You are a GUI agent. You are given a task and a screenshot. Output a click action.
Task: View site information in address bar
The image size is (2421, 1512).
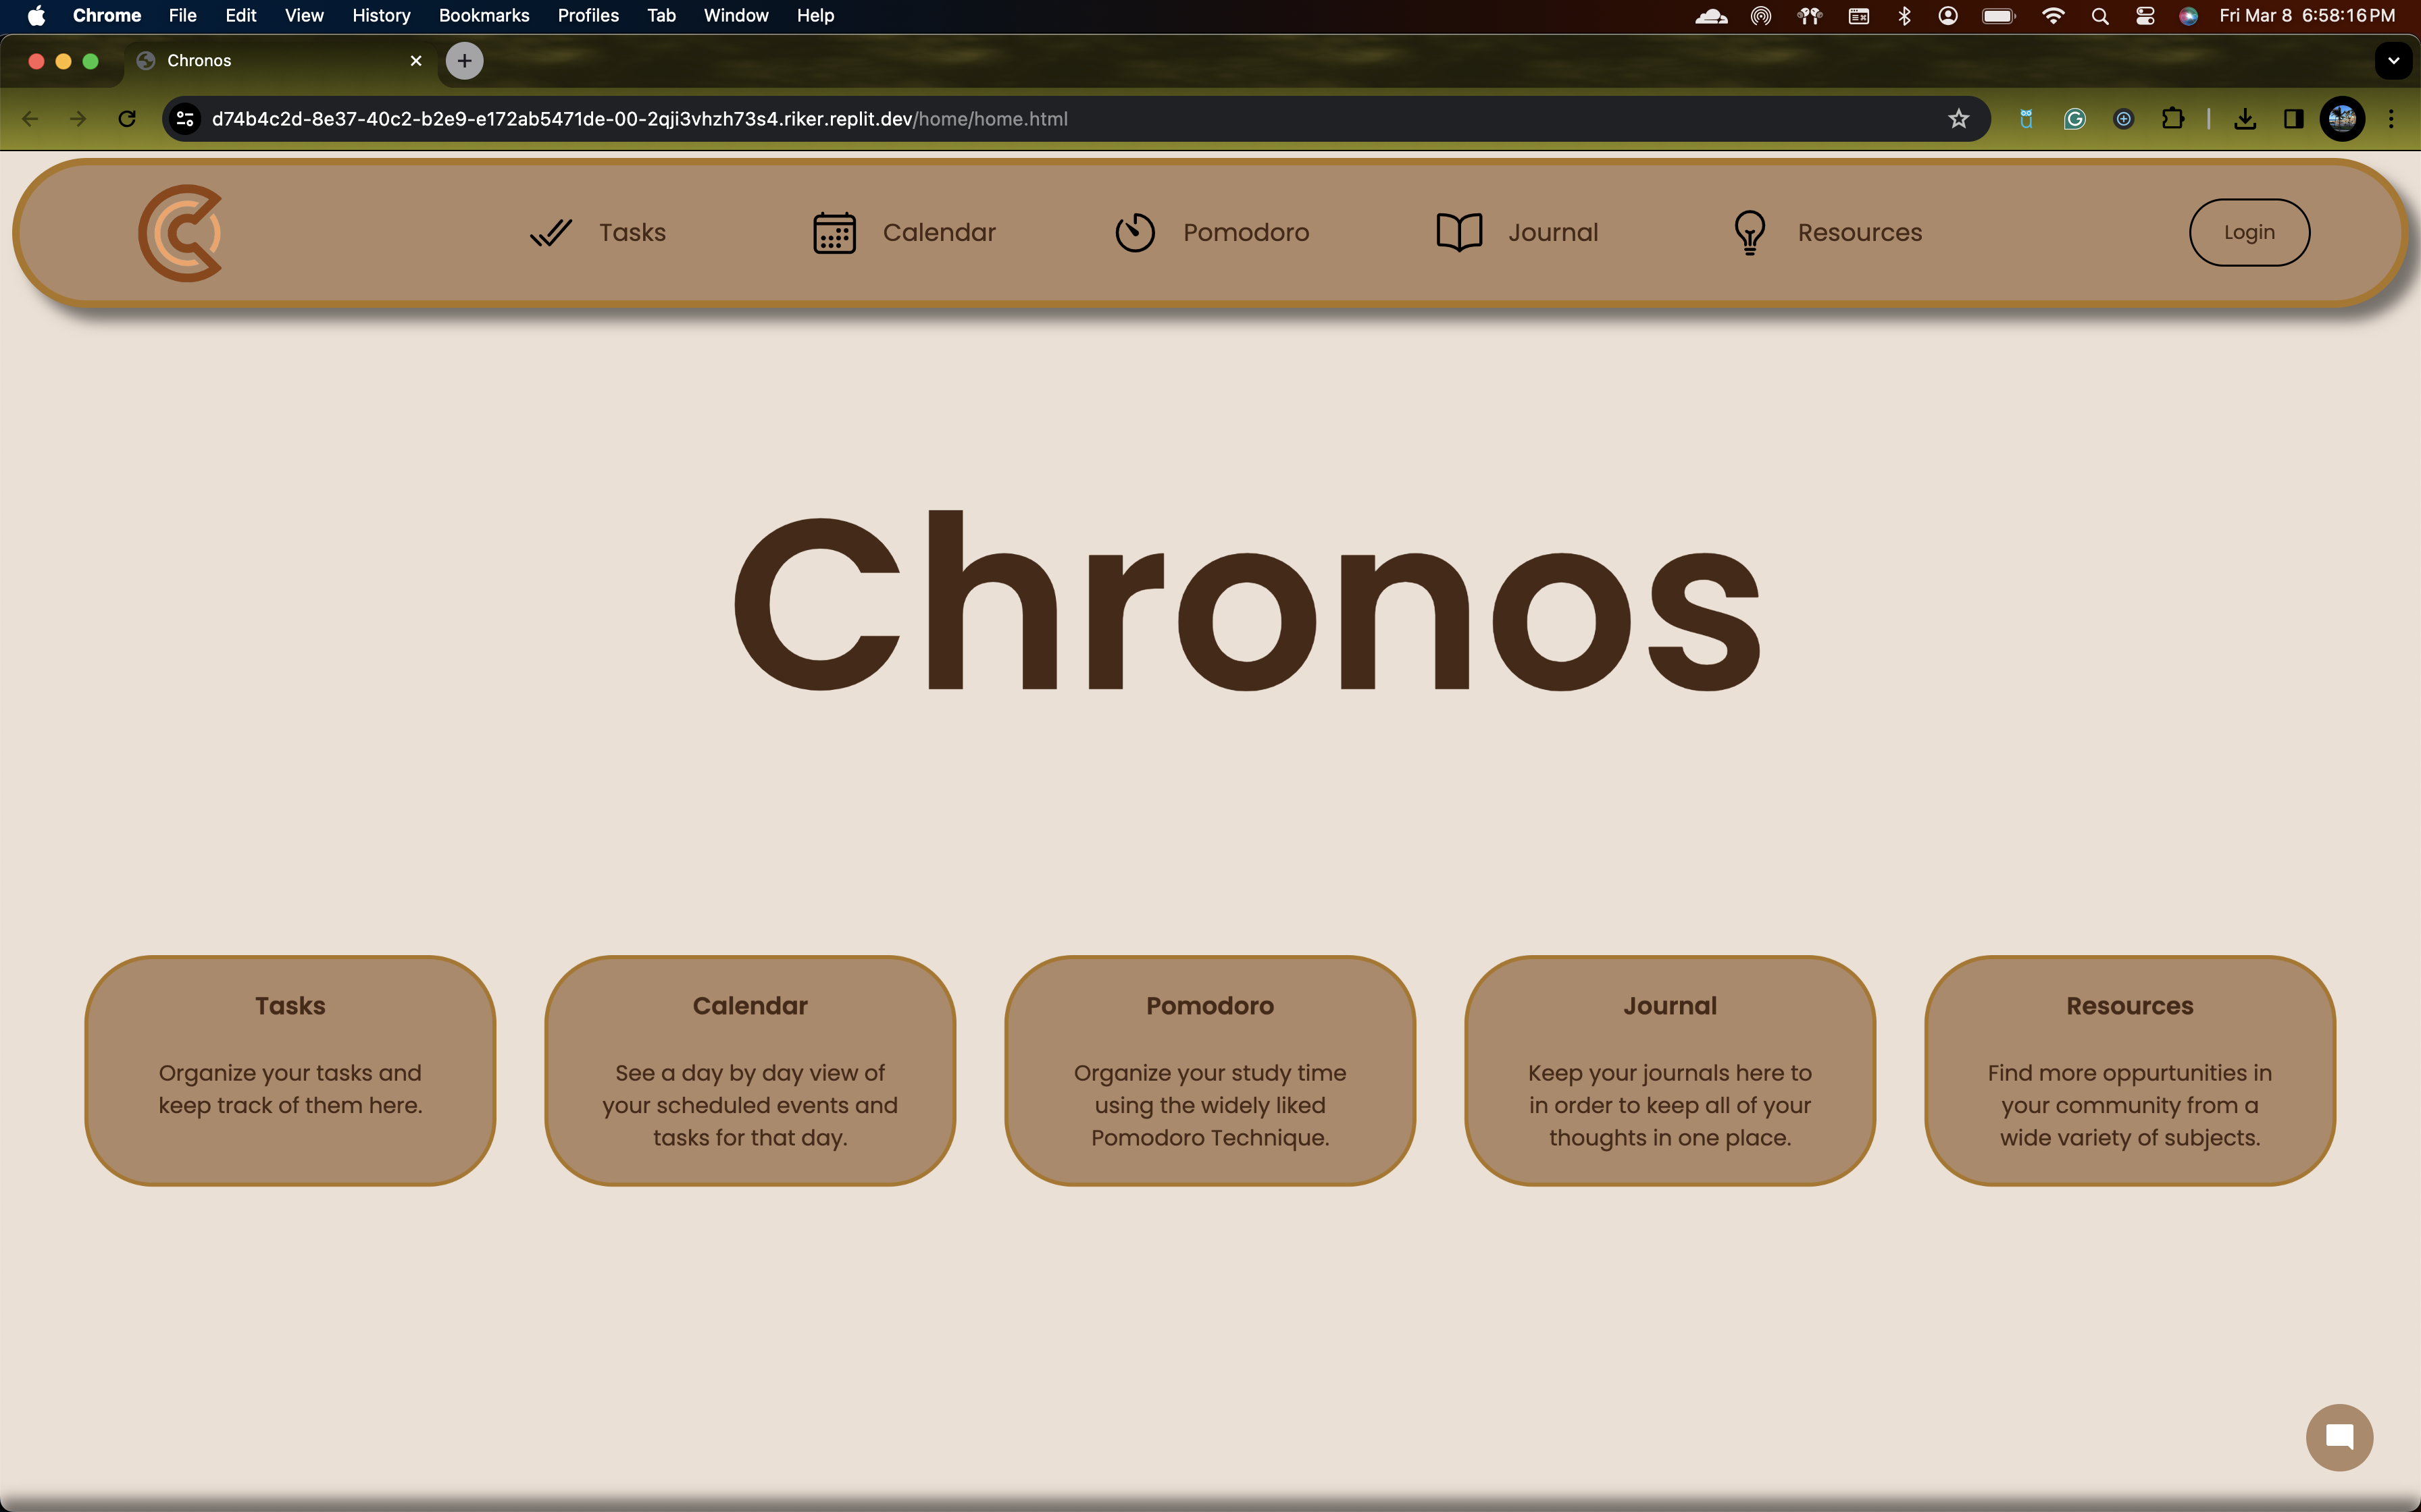tap(185, 119)
